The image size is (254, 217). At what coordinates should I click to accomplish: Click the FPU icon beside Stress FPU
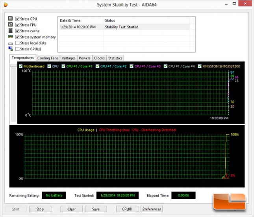tap(11, 24)
